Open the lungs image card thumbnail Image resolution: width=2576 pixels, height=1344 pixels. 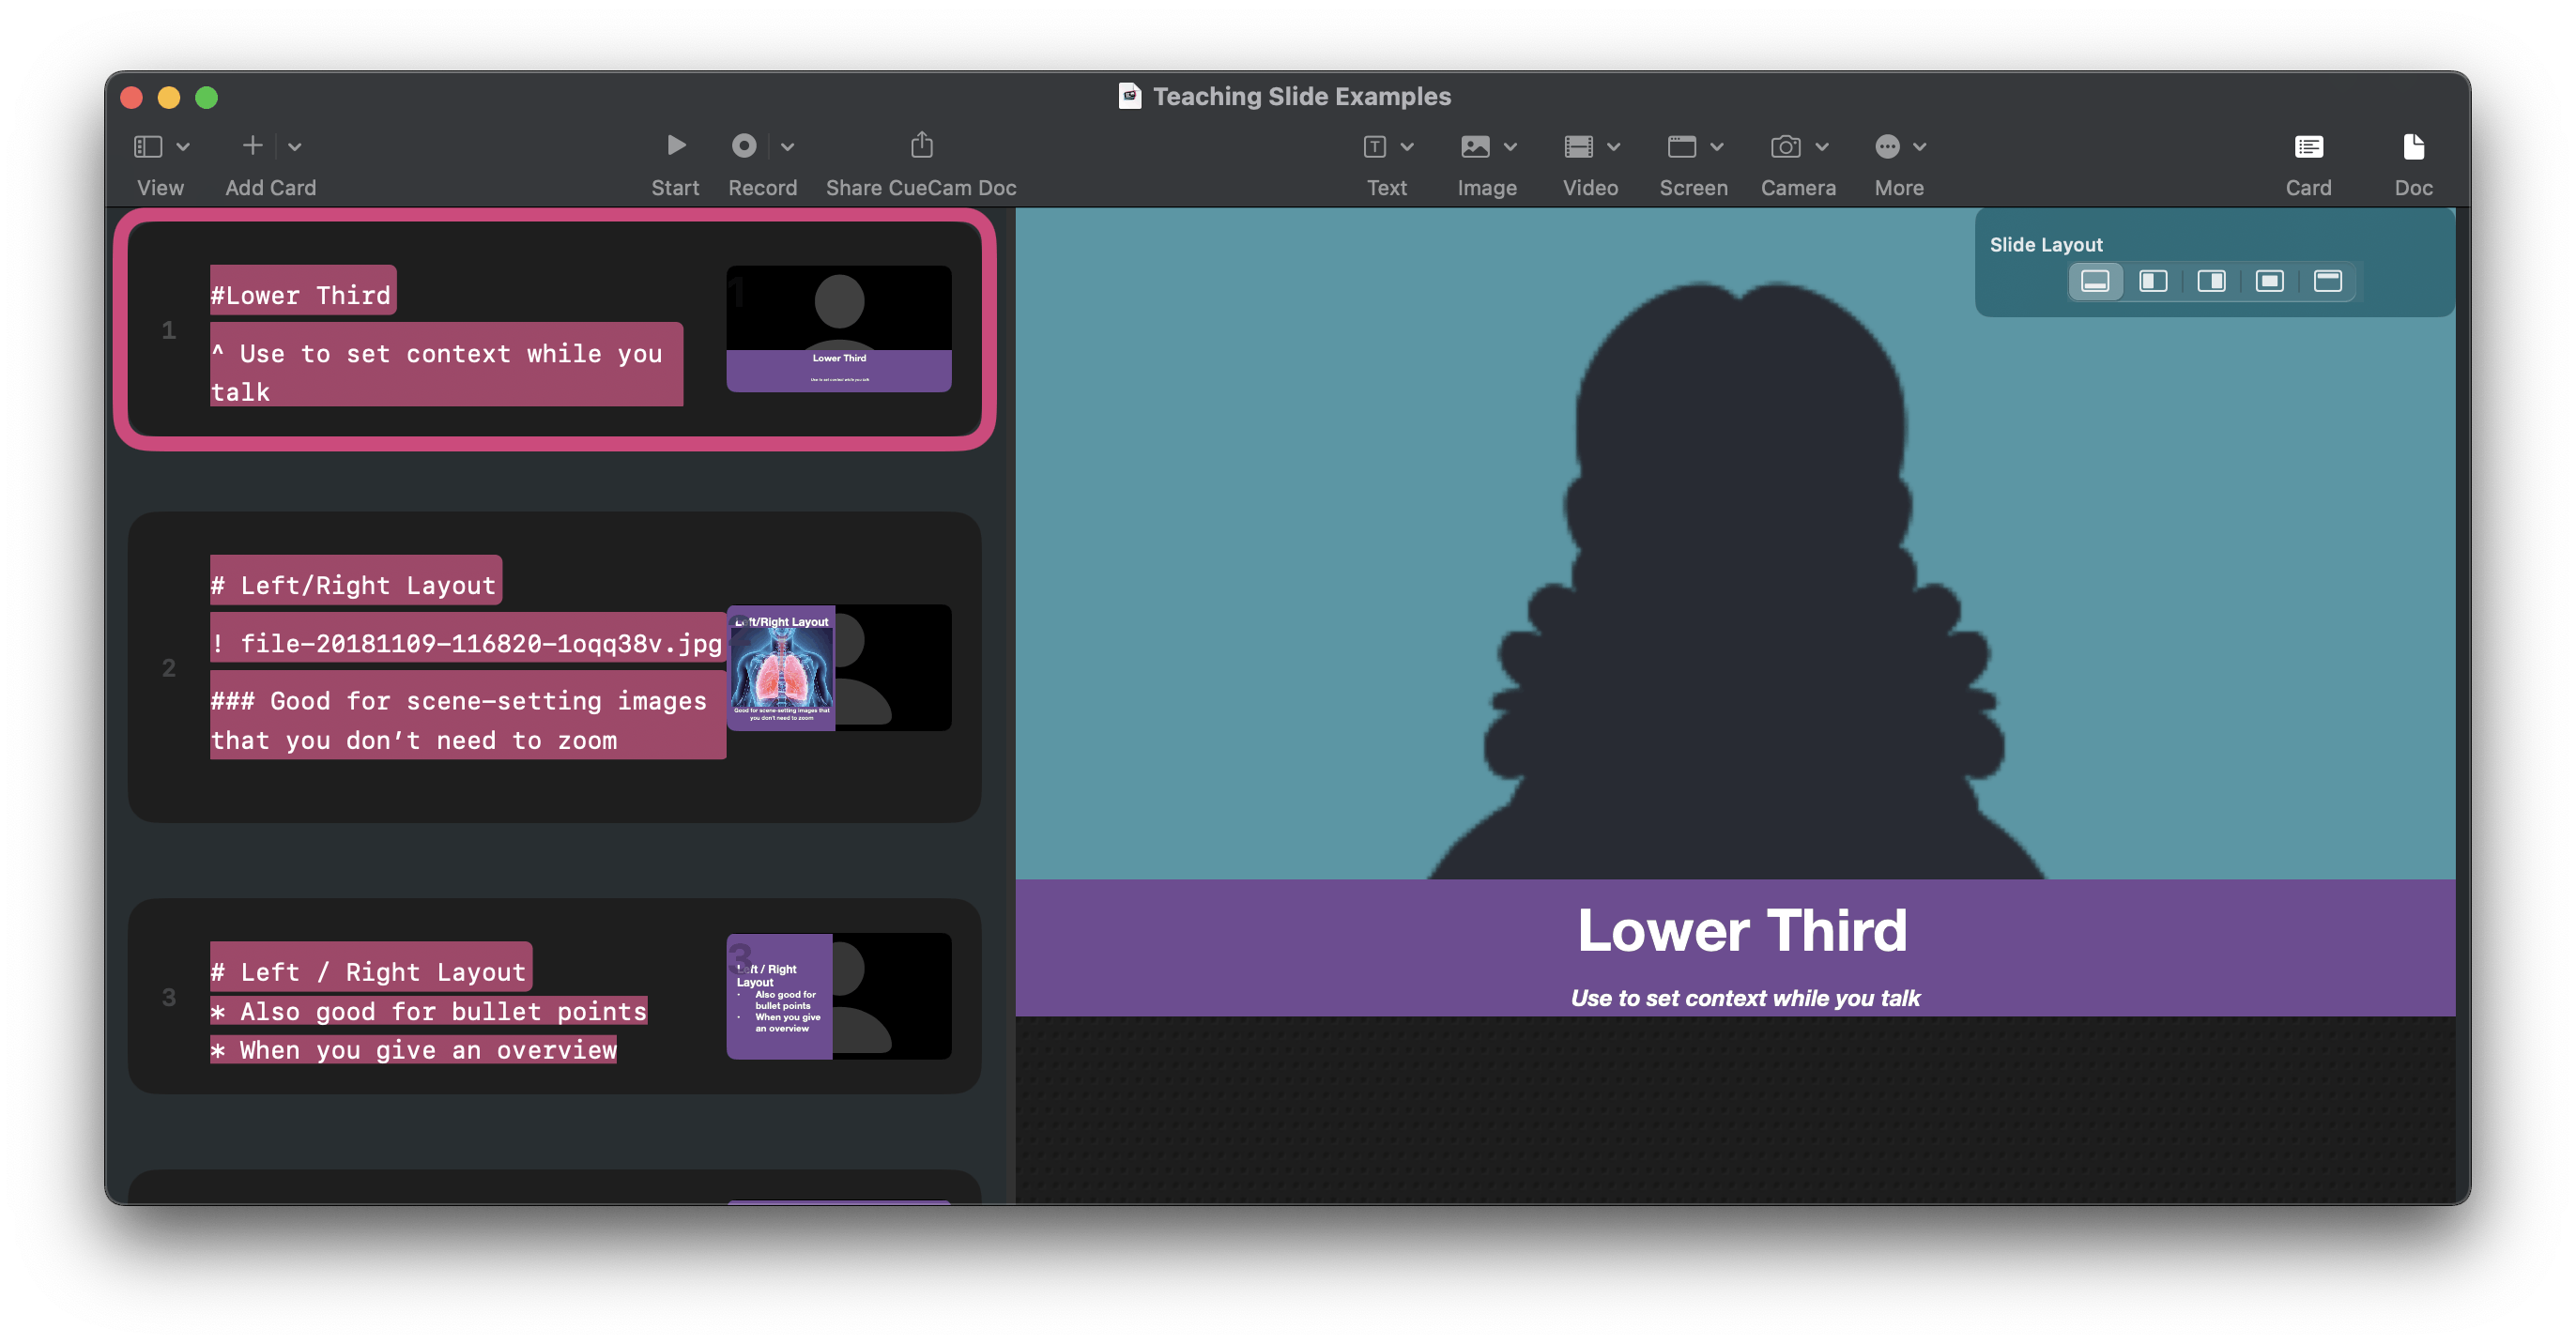pyautogui.click(x=839, y=667)
